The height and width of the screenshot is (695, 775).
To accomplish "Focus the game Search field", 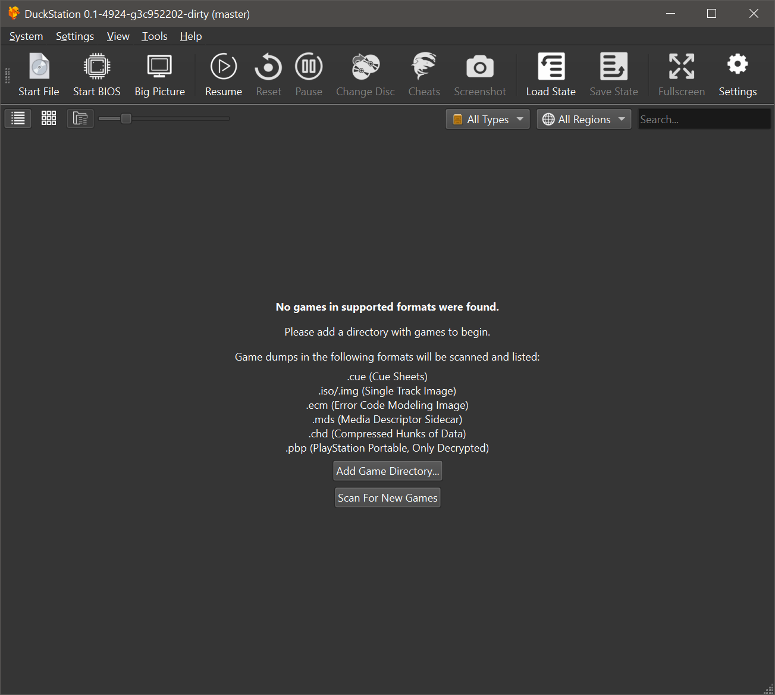I will click(x=704, y=119).
